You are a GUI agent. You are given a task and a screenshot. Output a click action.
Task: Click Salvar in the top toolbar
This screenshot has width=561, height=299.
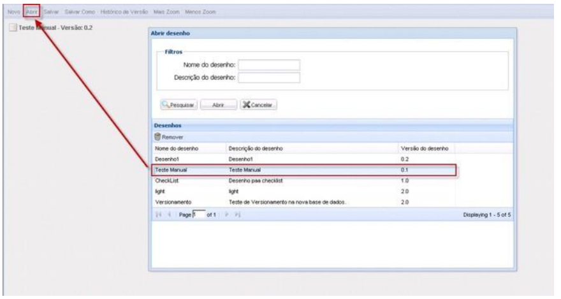51,12
